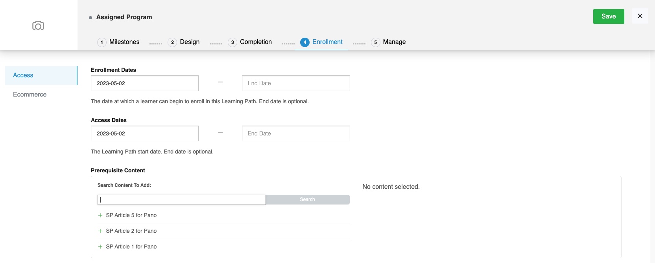
Task: Click the greyed Search button
Action: coord(308,199)
